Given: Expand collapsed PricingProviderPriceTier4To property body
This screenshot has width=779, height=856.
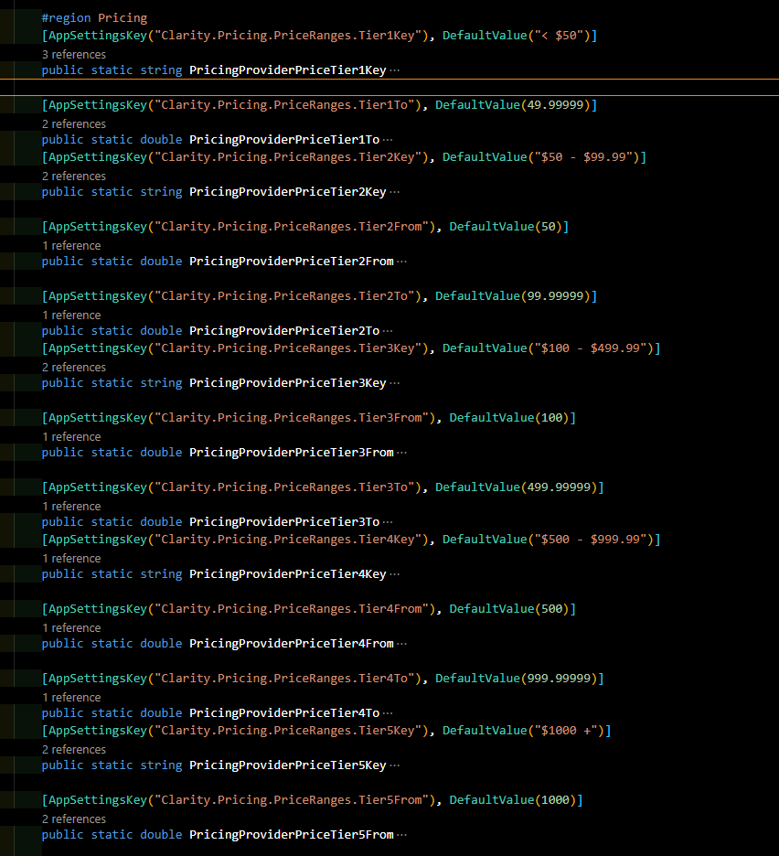Looking at the screenshot, I should [x=388, y=713].
